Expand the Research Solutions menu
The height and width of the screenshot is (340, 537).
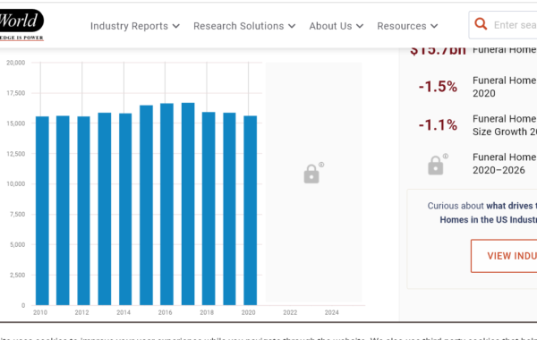pyautogui.click(x=244, y=26)
